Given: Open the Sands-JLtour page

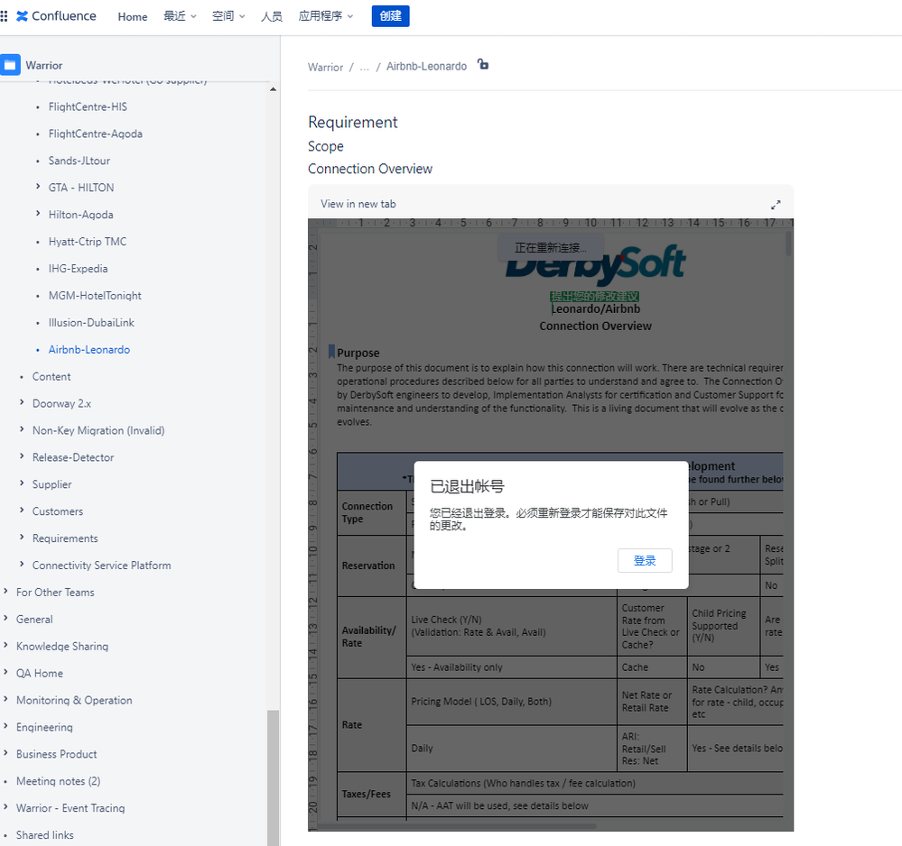Looking at the screenshot, I should (x=79, y=161).
